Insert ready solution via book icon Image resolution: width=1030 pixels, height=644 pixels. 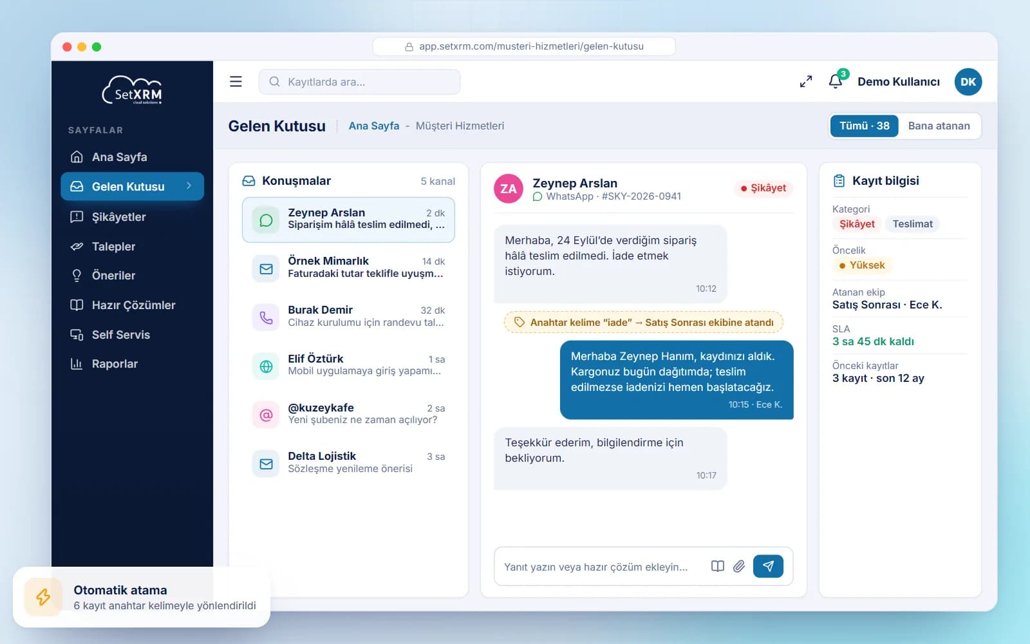pos(717,566)
